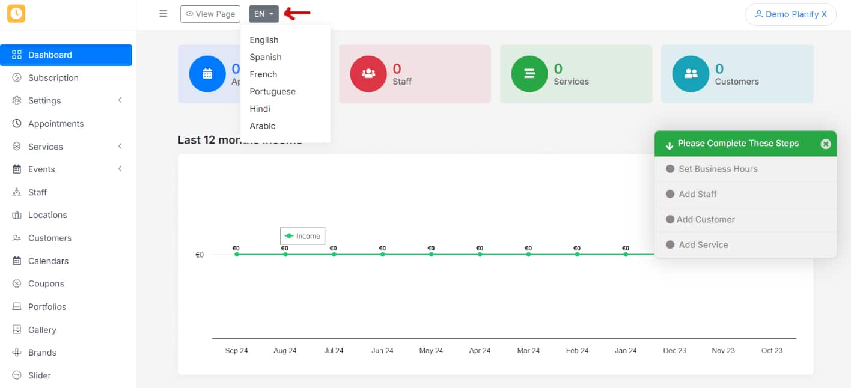The height and width of the screenshot is (388, 851).
Task: Close the Please Complete These Steps panel
Action: pyautogui.click(x=826, y=144)
